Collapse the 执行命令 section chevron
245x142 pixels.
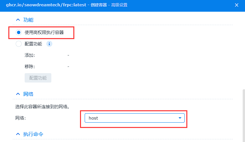point(18,134)
